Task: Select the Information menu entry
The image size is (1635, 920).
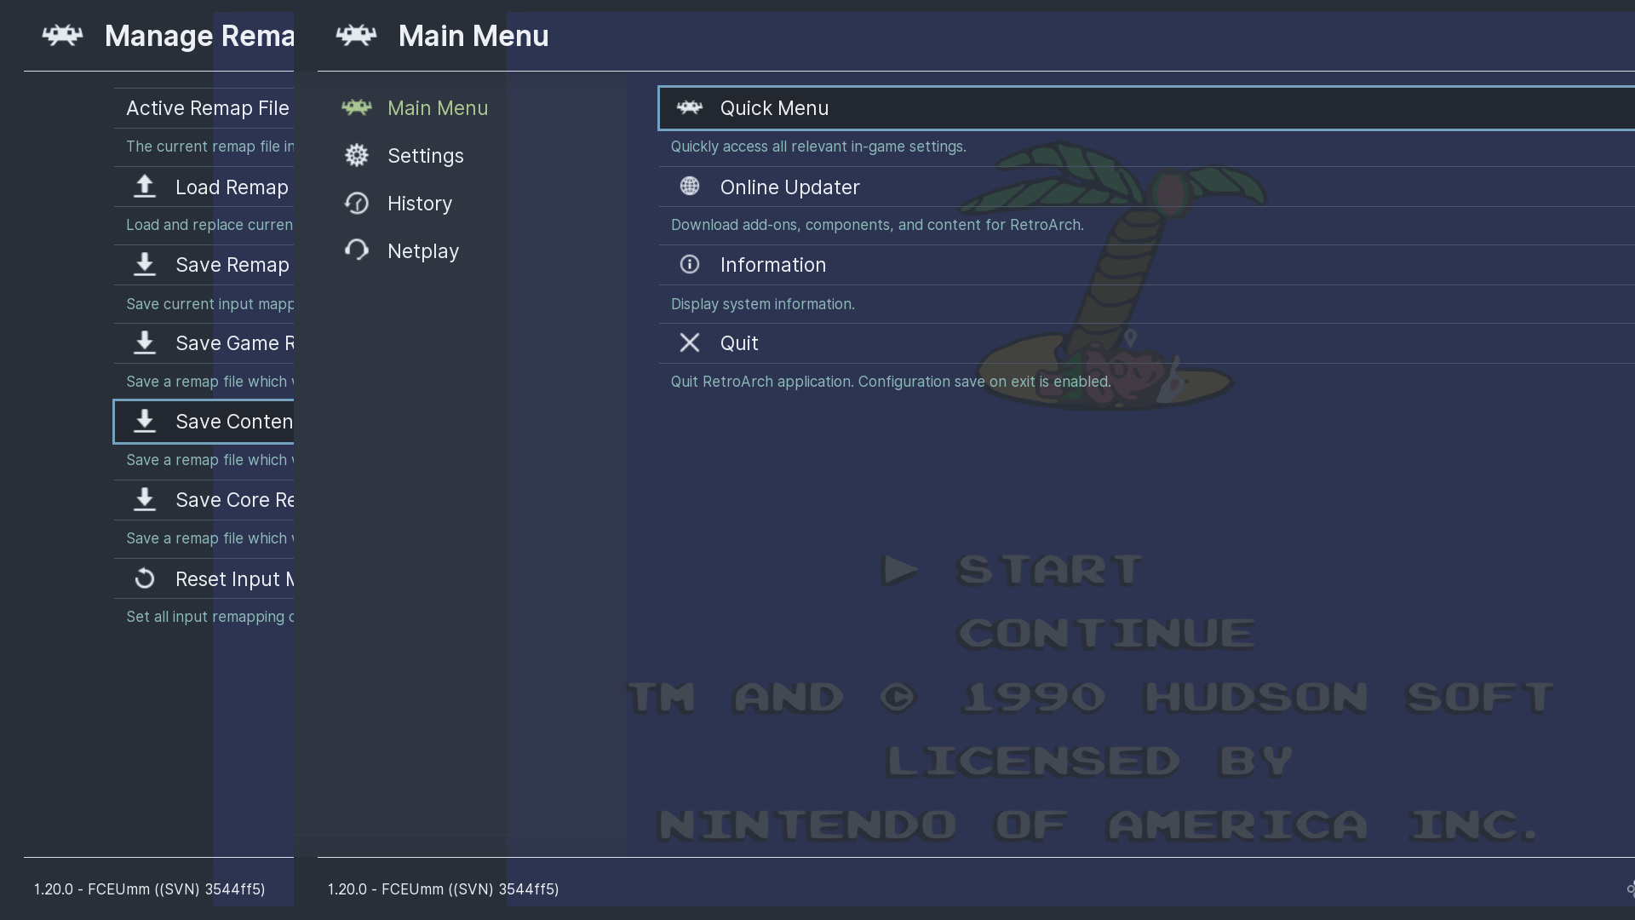Action: (x=772, y=265)
